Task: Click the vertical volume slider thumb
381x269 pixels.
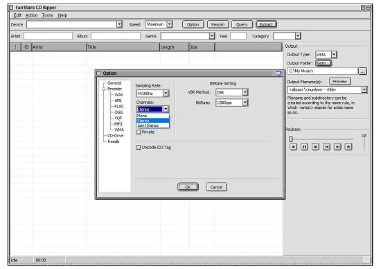Action: [x=364, y=135]
